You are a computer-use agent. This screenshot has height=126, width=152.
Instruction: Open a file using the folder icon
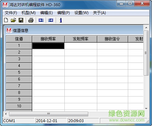[14, 20]
